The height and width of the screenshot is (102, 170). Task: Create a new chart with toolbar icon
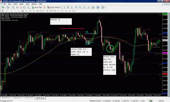tap(3, 7)
